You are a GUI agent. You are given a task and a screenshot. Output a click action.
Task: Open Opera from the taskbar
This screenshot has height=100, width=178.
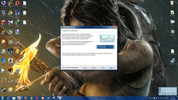click(37, 98)
